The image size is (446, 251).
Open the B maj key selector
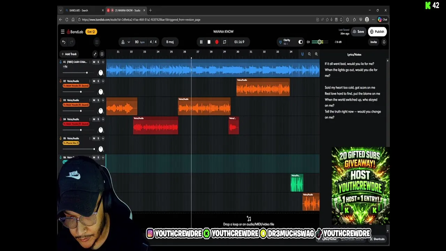170,42
